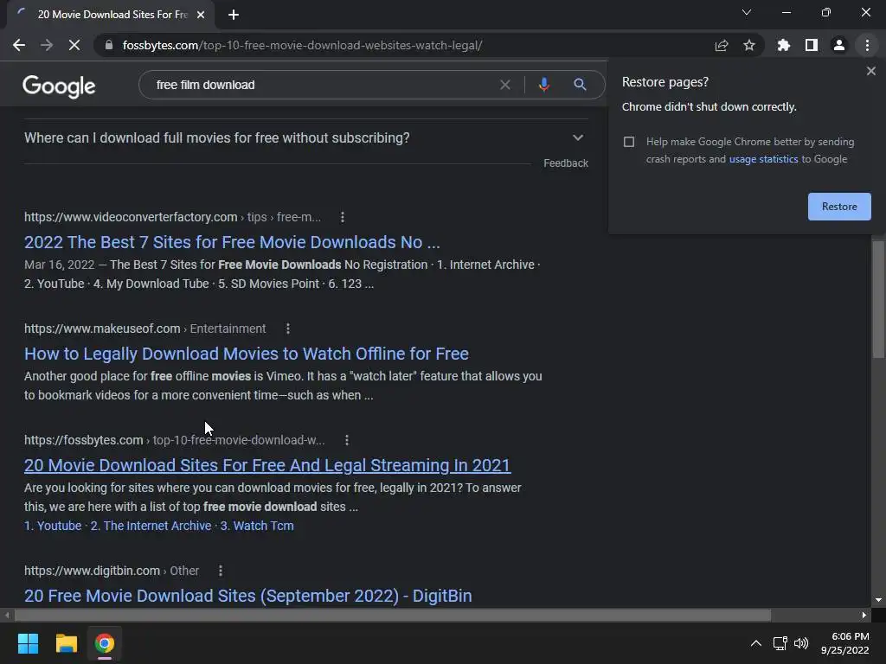Click the forward navigation arrow

click(47, 45)
